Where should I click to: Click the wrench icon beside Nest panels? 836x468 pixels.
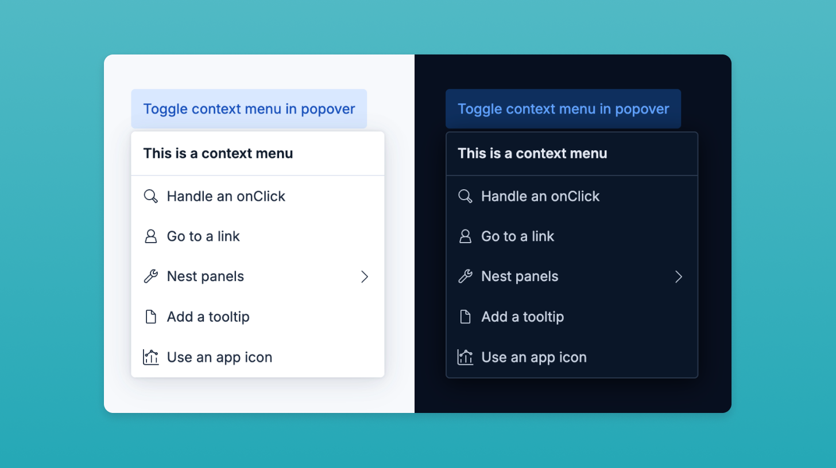[150, 276]
